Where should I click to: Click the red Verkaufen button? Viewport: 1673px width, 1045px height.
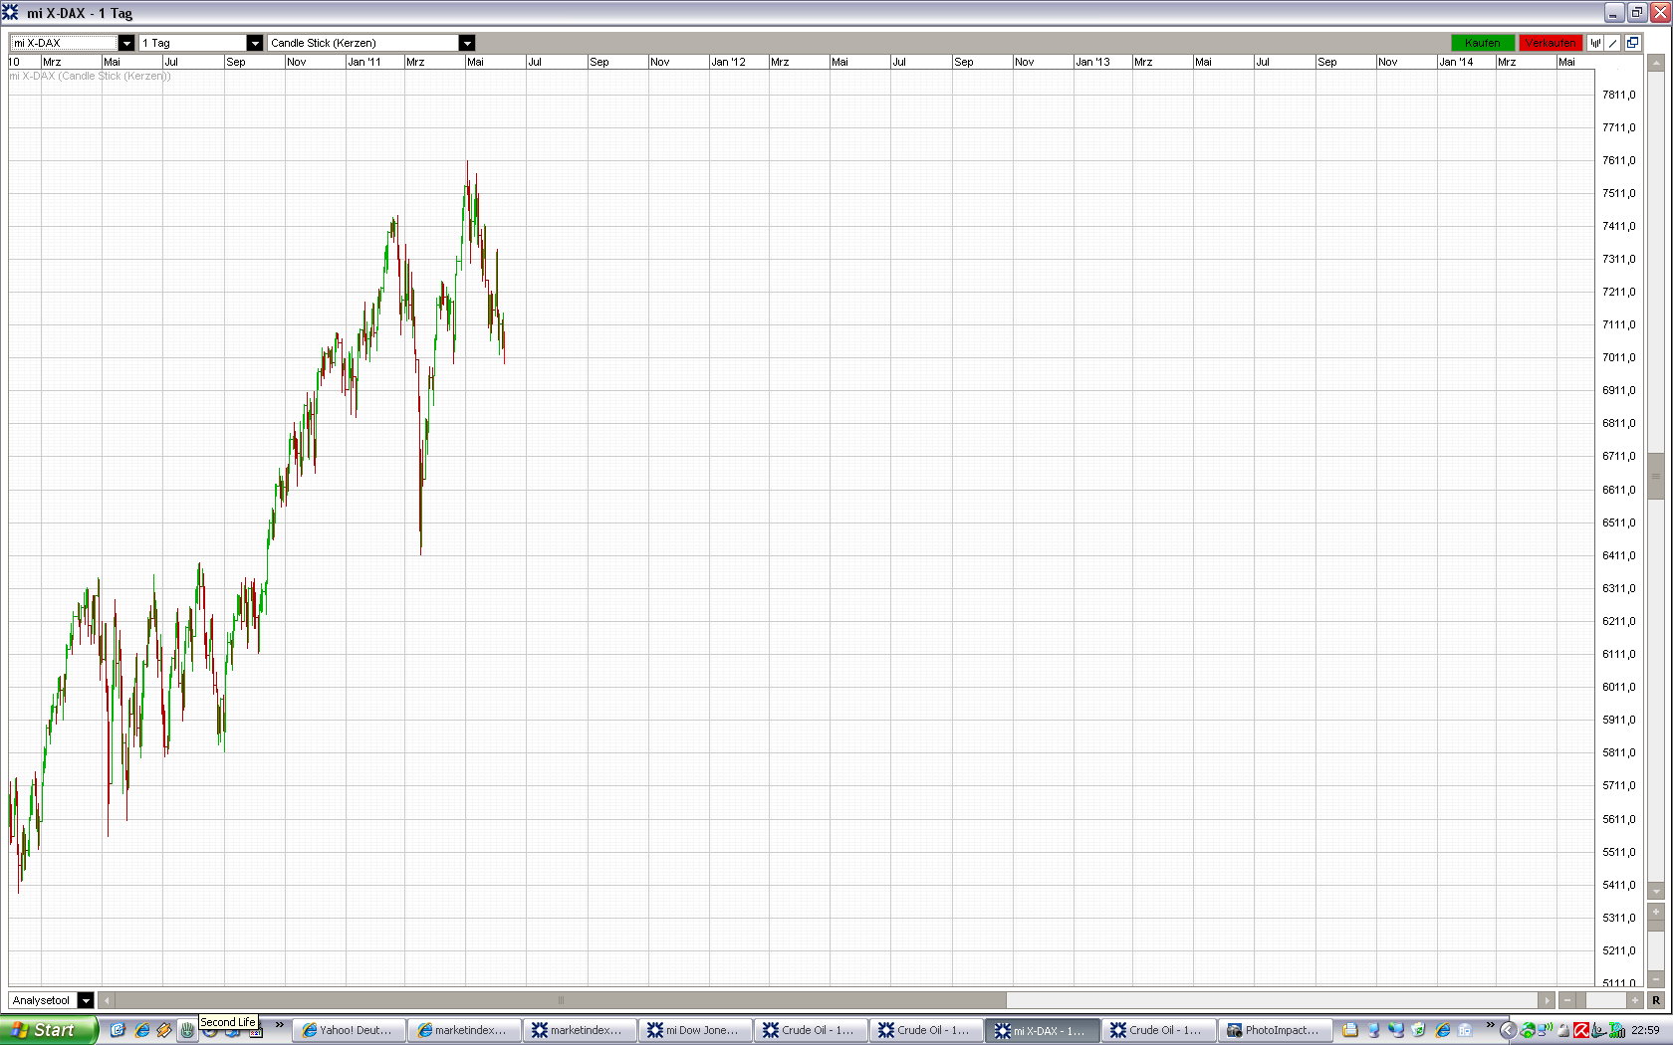coord(1551,43)
